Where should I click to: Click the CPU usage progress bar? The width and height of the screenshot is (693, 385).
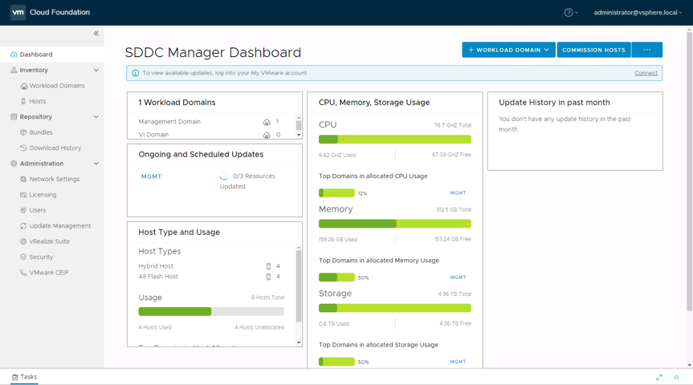point(394,140)
